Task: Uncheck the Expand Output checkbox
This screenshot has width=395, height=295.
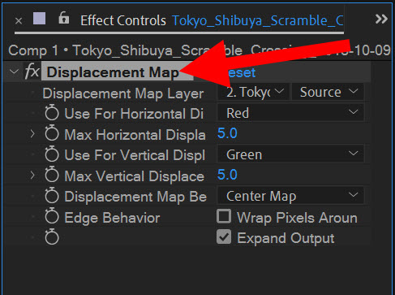Action: point(224,236)
